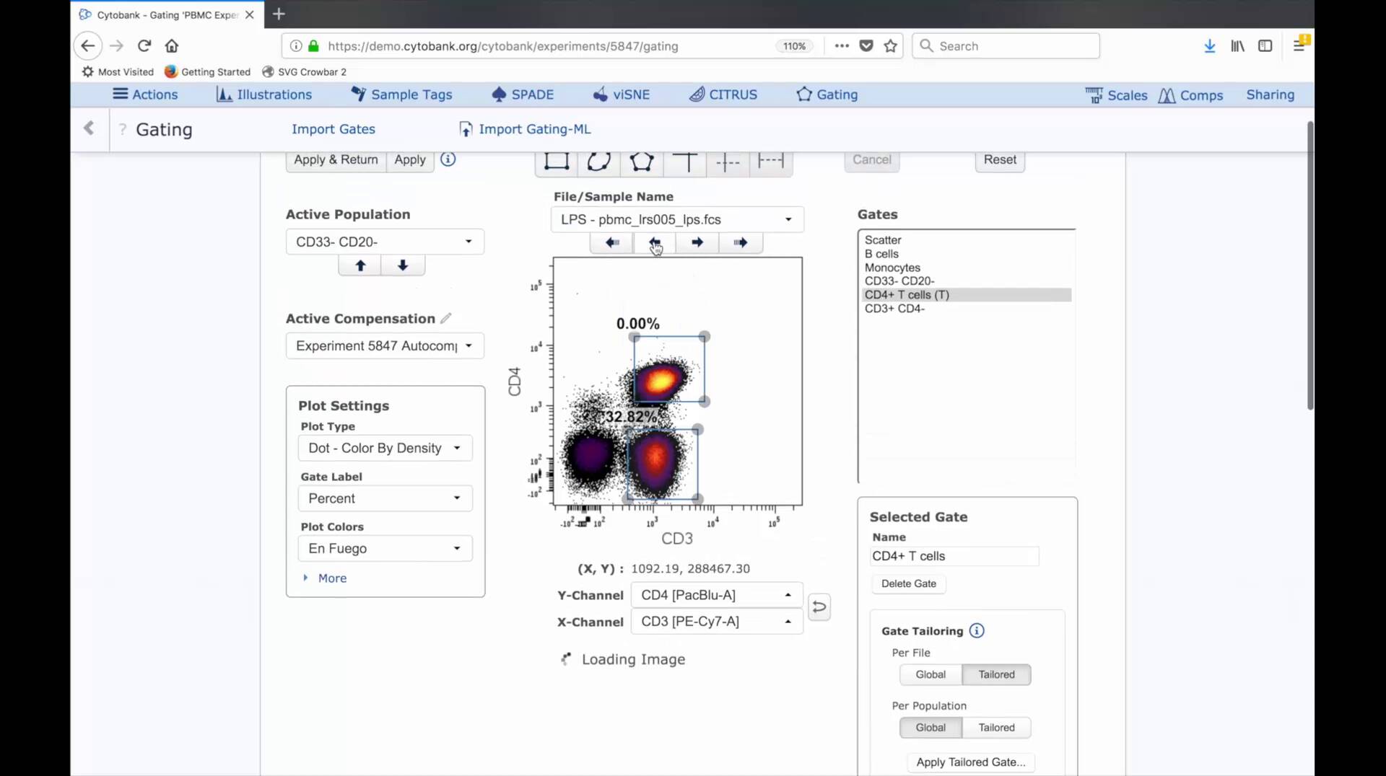
Task: Select the rectangle gate tool
Action: click(x=556, y=162)
